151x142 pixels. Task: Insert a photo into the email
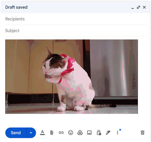[x=89, y=133]
